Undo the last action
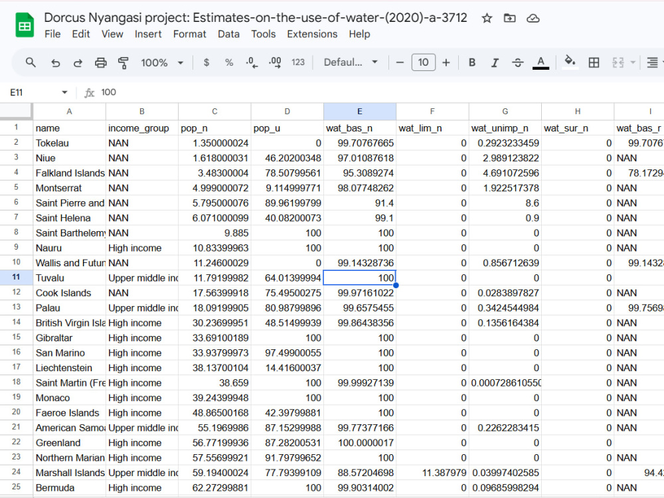The image size is (664, 498). coord(56,62)
